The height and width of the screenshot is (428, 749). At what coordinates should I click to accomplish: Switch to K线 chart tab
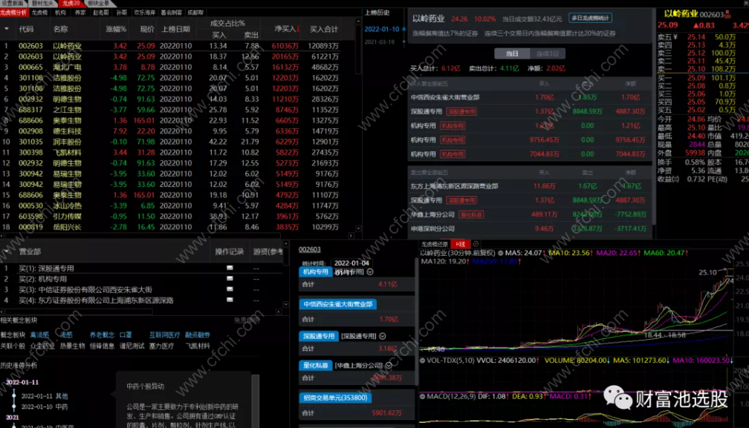tap(461, 244)
